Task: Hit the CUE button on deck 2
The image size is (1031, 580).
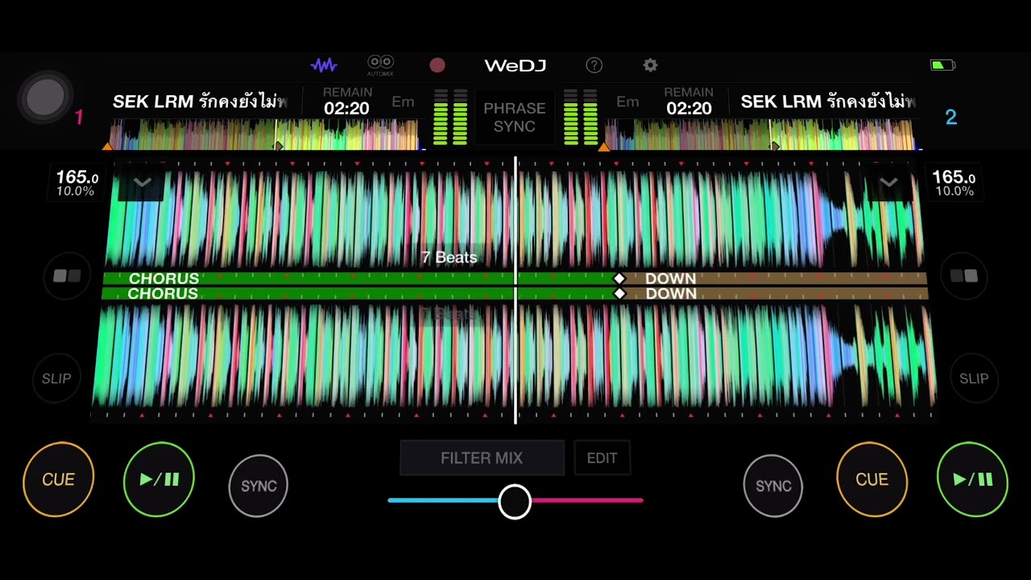Action: (x=872, y=479)
